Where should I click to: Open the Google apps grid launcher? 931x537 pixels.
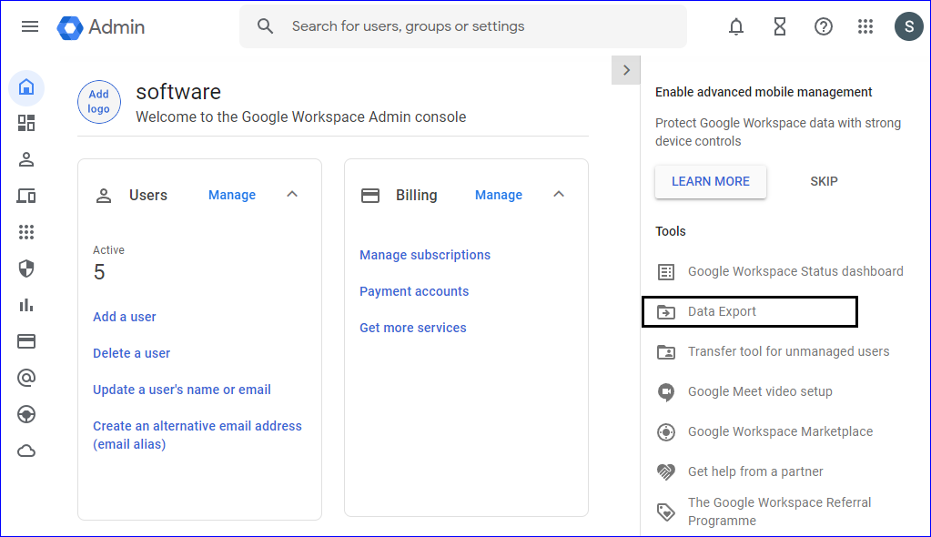pos(865,26)
